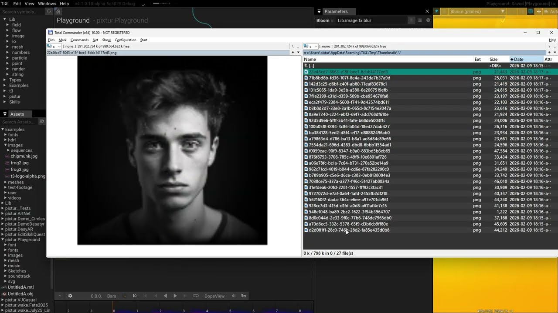Expand the Types tree node

pyautogui.click(x=5, y=80)
